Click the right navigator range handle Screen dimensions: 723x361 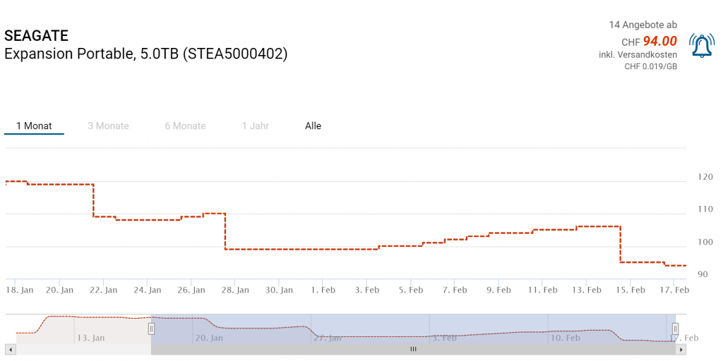pyautogui.click(x=675, y=329)
